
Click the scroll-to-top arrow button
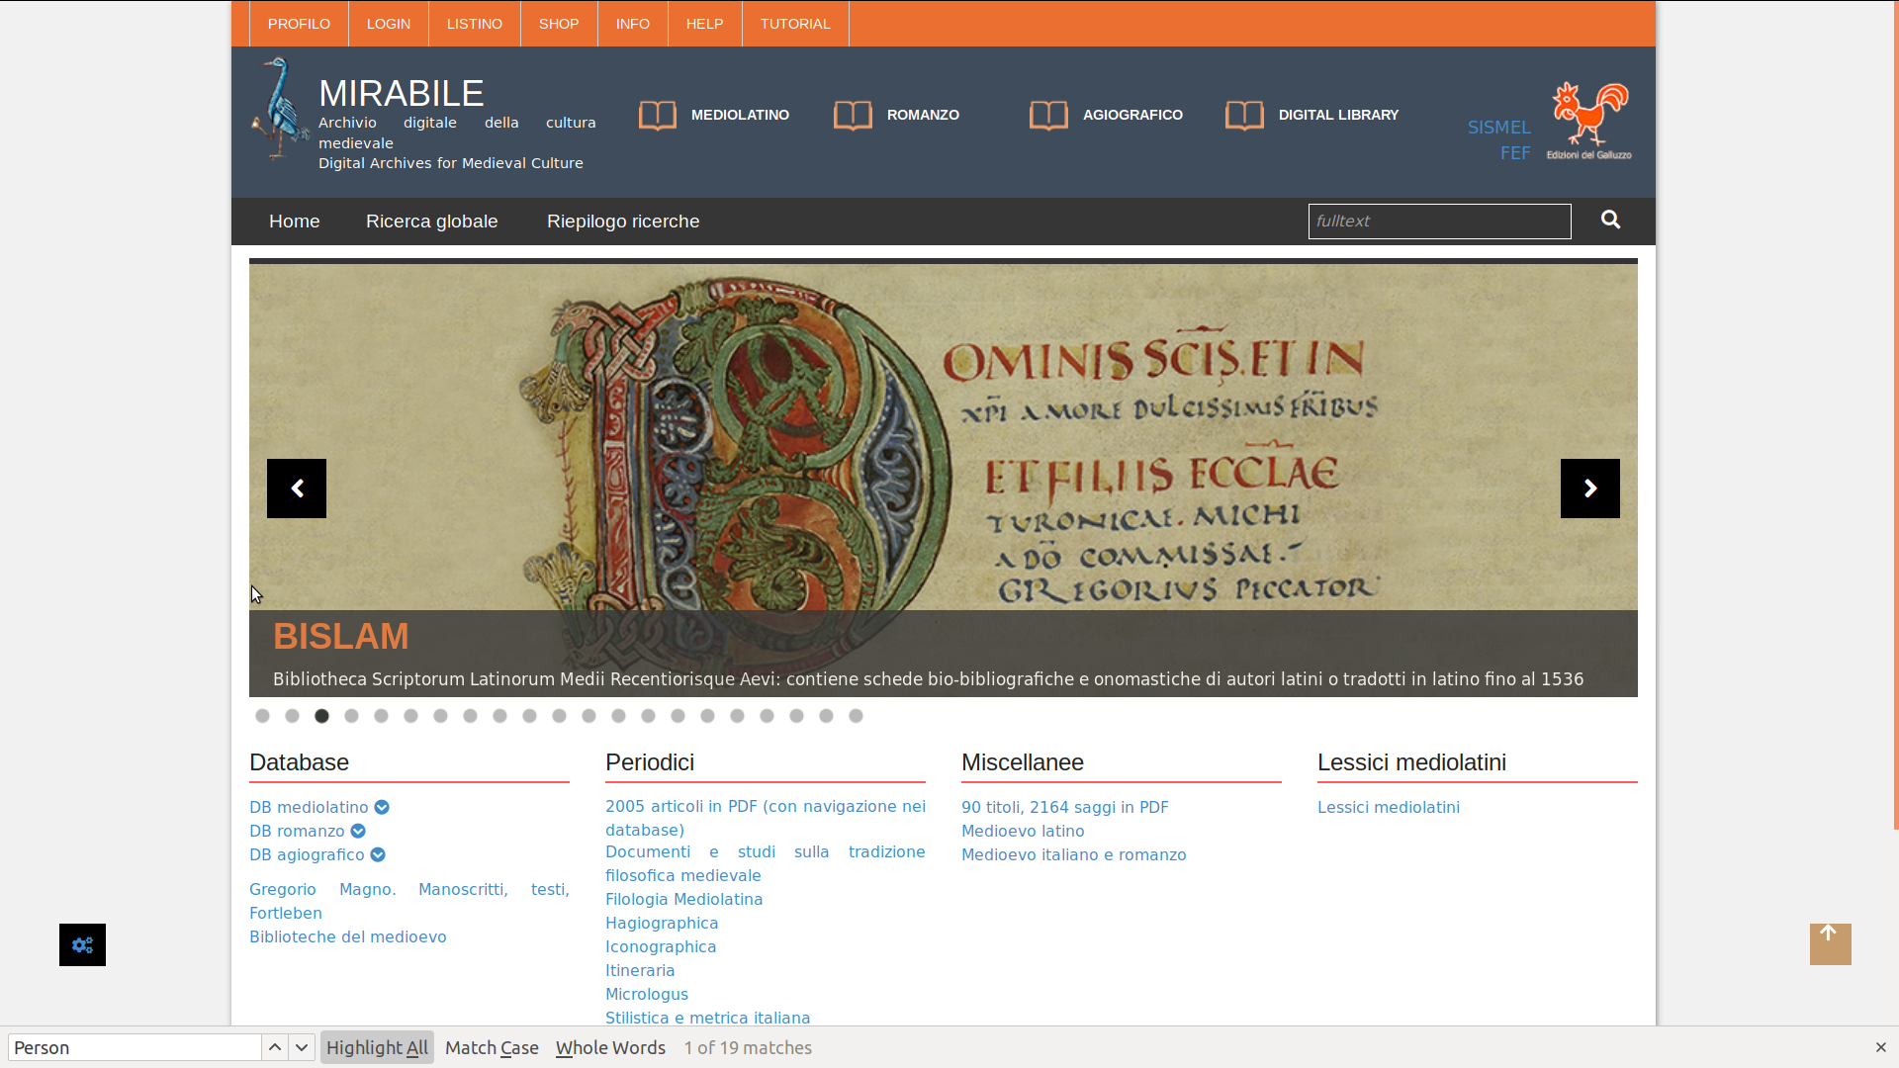(1830, 943)
